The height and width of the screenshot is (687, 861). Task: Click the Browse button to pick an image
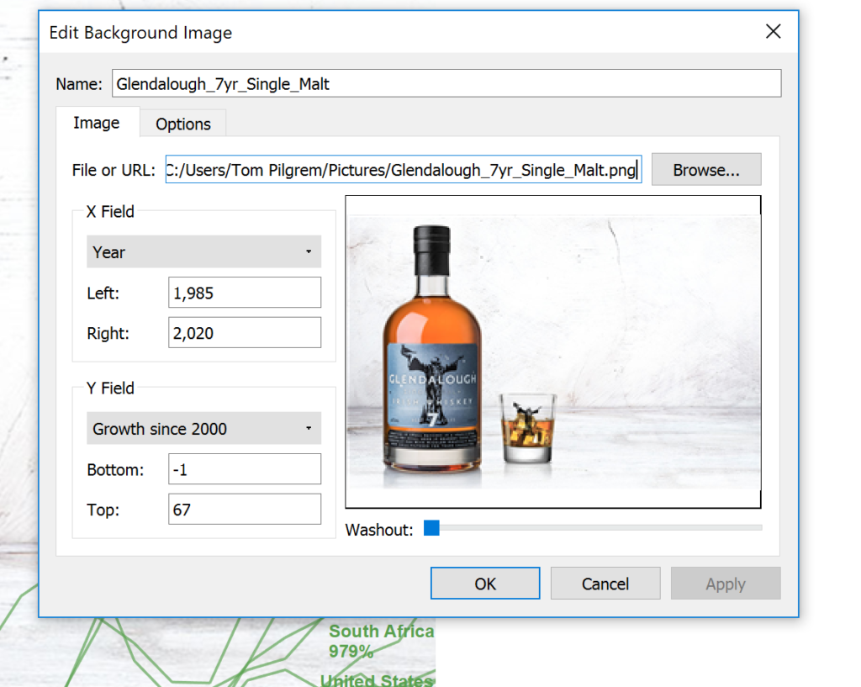point(706,169)
